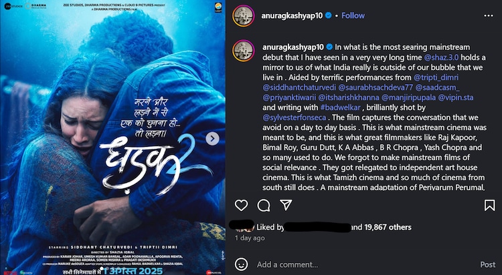The height and width of the screenshot is (275, 502).
Task: Like the post with the heart icon
Action: click(x=241, y=206)
